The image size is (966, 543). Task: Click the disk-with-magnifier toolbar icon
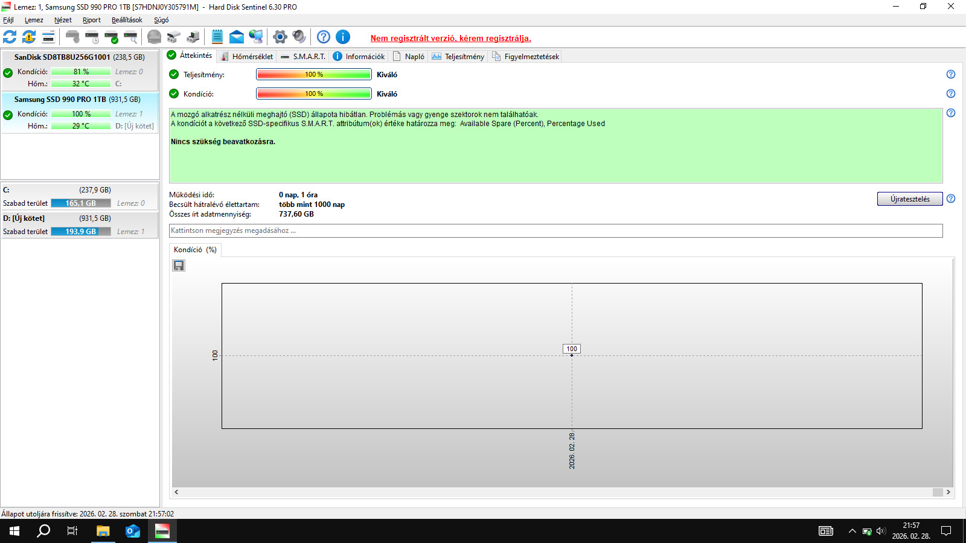click(130, 37)
